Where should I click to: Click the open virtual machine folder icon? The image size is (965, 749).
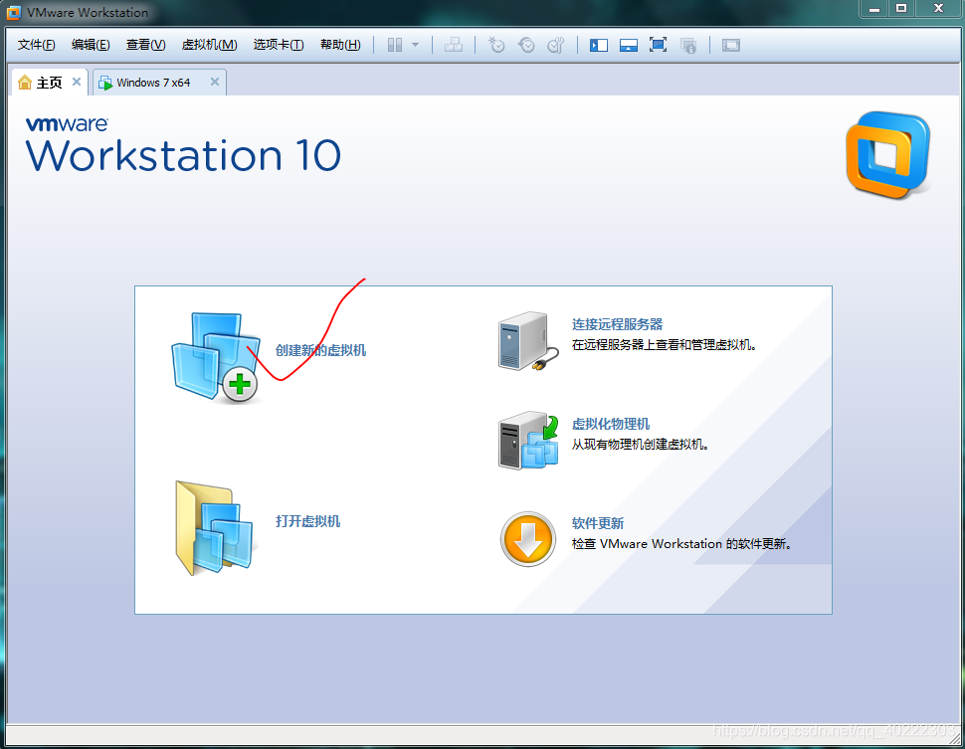point(214,528)
